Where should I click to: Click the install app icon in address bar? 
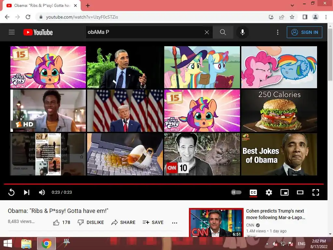coord(271,17)
